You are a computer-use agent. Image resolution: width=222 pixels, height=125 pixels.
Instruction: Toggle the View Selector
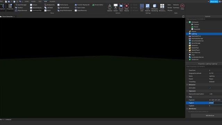pos(110,8)
